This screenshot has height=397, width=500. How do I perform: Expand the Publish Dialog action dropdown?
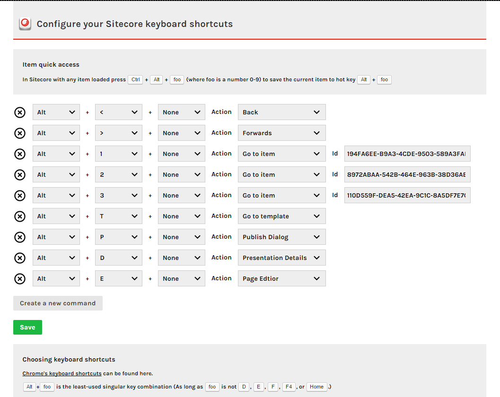(x=281, y=237)
